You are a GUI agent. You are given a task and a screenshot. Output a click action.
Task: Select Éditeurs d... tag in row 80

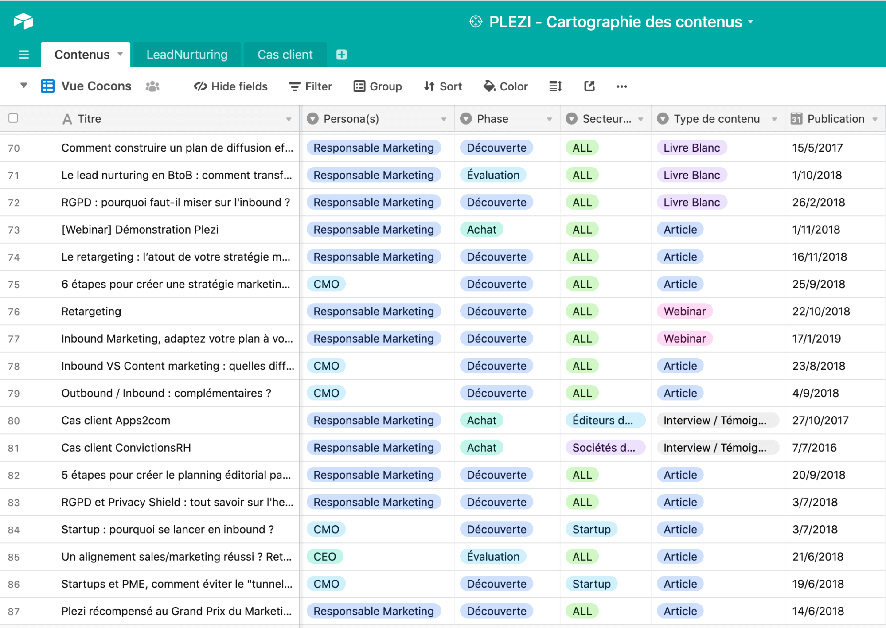pos(605,420)
